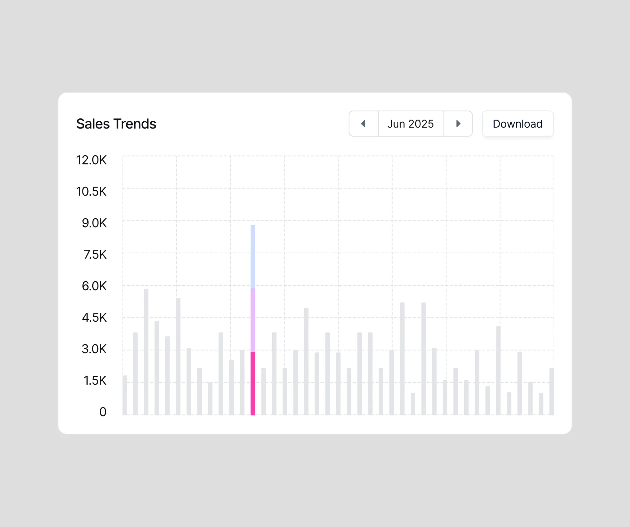Click the 9.0K axis label

[x=94, y=223]
